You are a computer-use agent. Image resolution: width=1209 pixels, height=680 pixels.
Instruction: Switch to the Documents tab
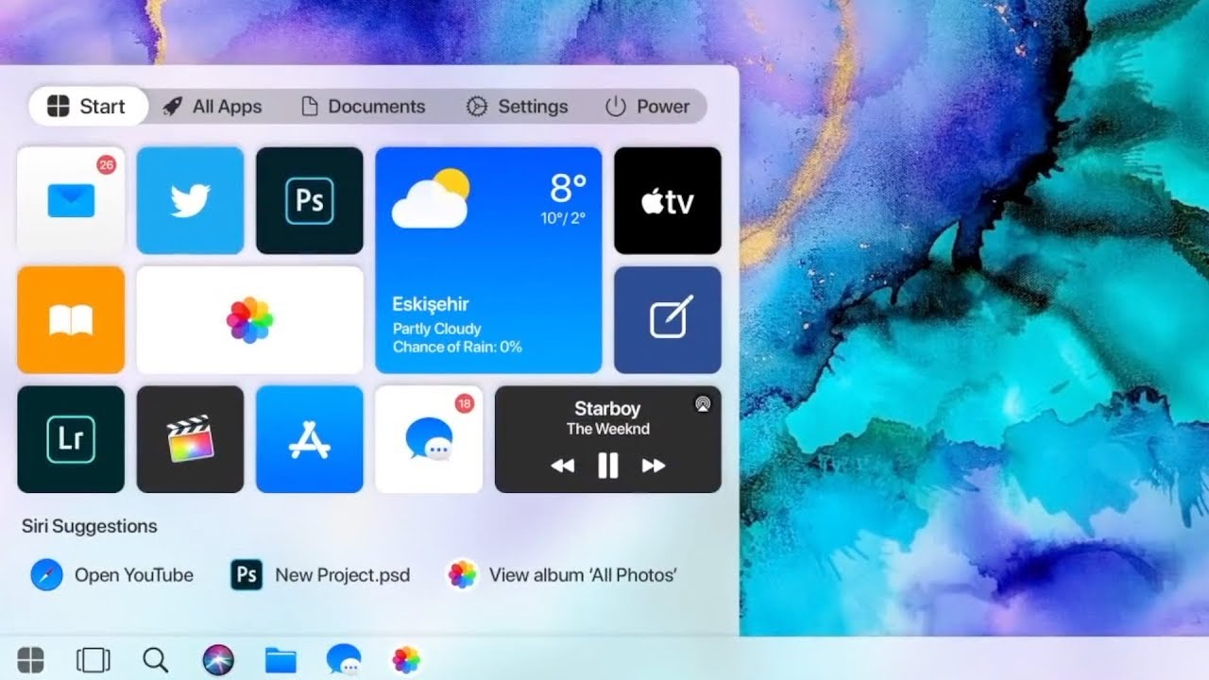tap(364, 107)
